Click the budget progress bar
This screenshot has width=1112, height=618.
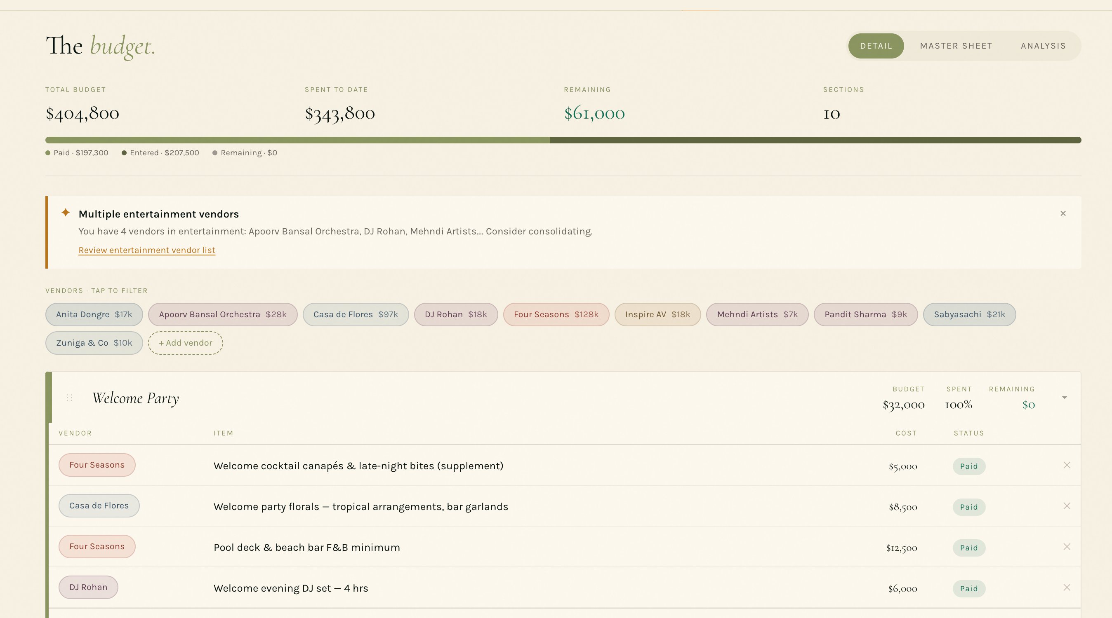(x=563, y=140)
